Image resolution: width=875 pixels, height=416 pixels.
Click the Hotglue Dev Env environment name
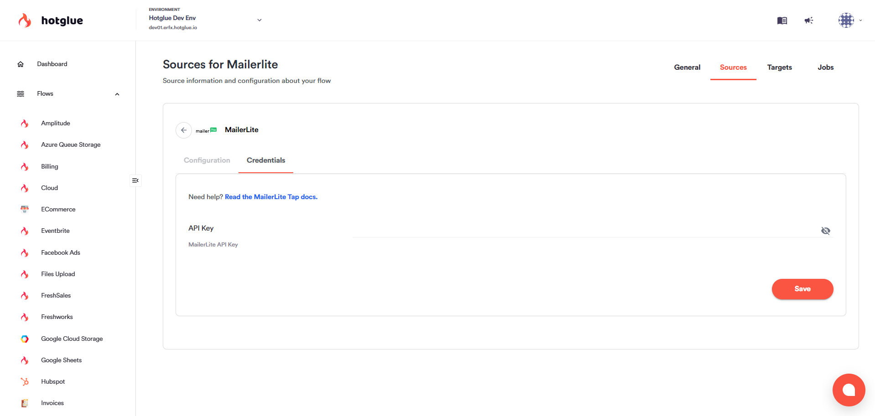coord(172,18)
